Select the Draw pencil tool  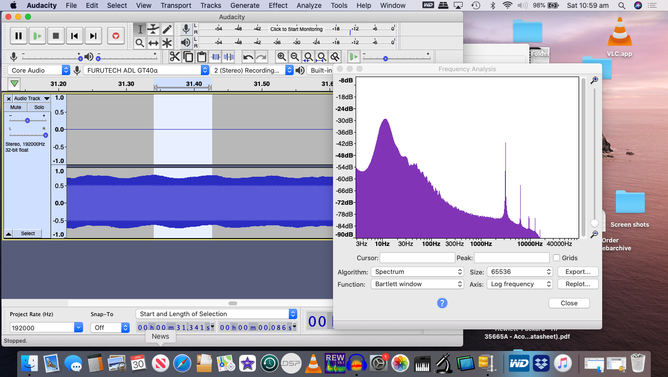(x=167, y=29)
